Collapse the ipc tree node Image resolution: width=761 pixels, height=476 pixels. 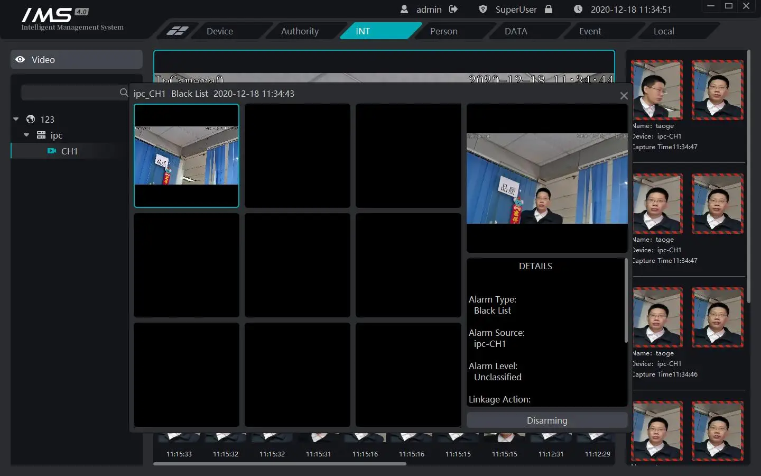click(x=26, y=135)
